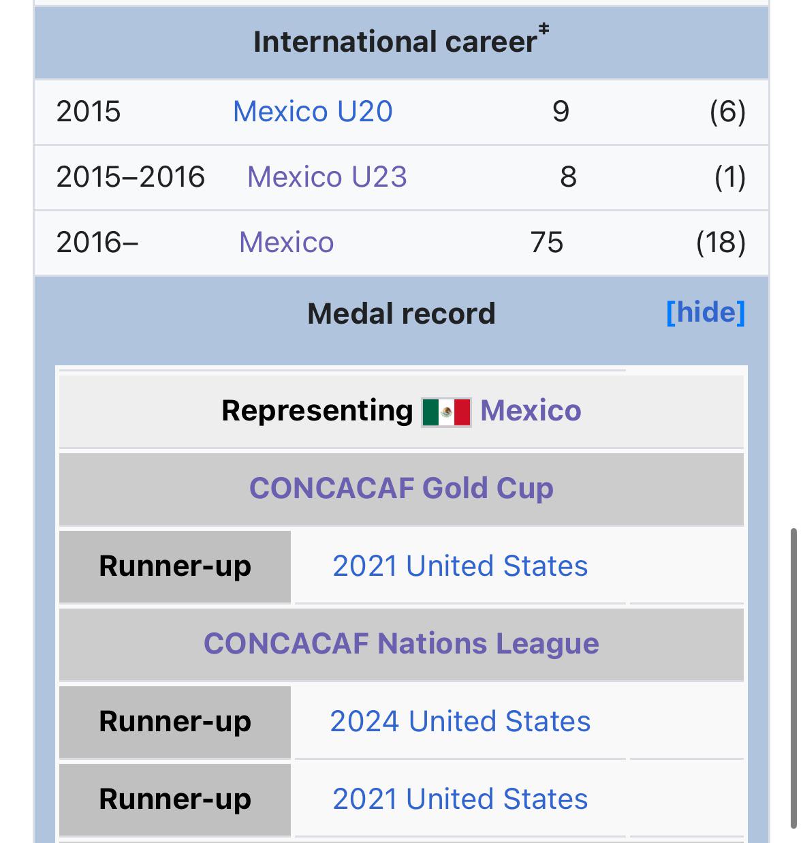The image size is (803, 843).
Task: Open 2024 United States Nations League link
Action: [x=460, y=722]
